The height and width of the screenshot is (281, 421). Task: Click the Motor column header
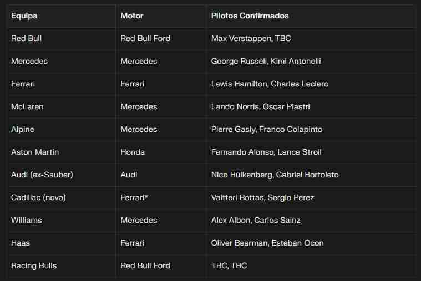(x=132, y=16)
